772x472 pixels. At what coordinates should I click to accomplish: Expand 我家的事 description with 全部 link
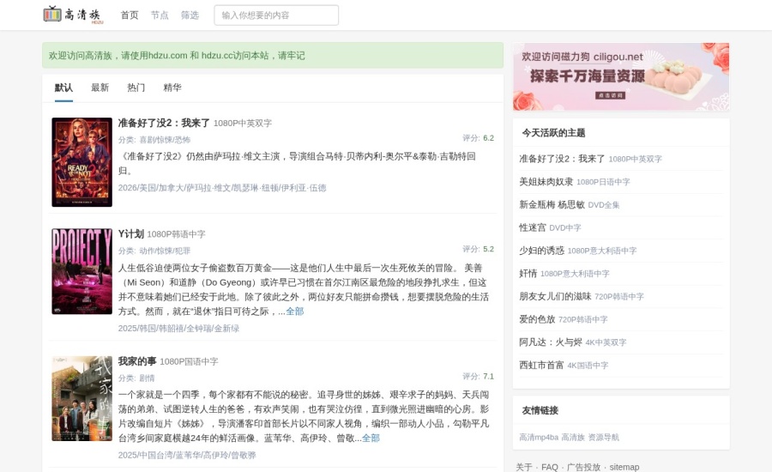[x=371, y=438]
